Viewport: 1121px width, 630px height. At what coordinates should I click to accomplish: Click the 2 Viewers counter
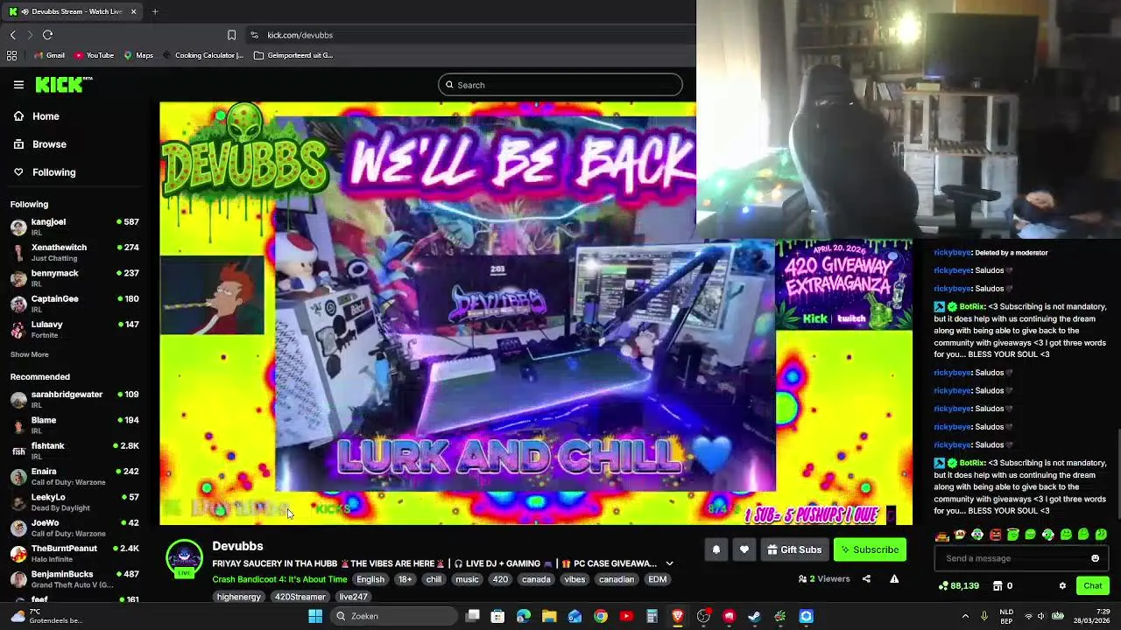pos(824,578)
